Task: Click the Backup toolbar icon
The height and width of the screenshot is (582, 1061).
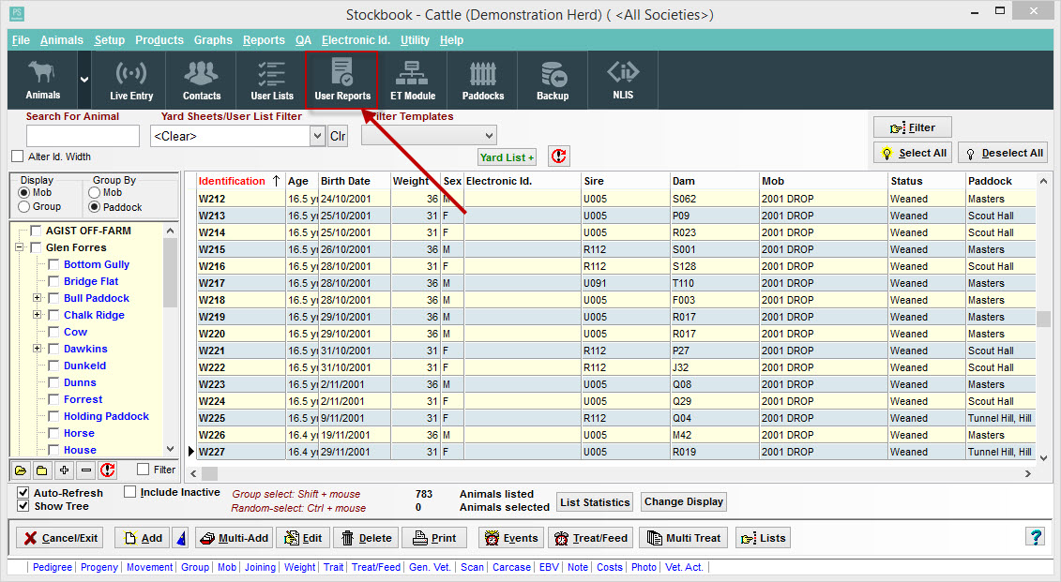Action: tap(553, 81)
